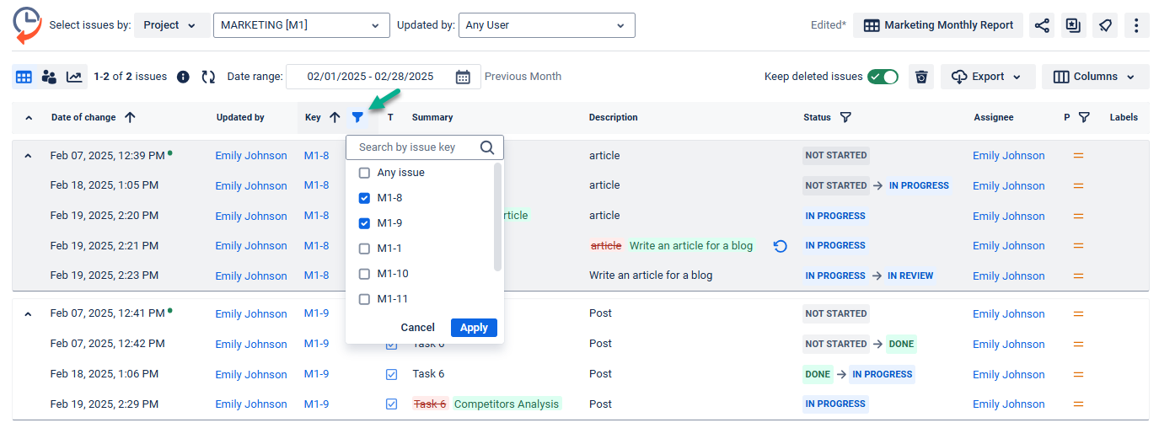Viewport: 1159px width, 428px height.
Task: Click the Search by issue key field
Action: coord(415,147)
